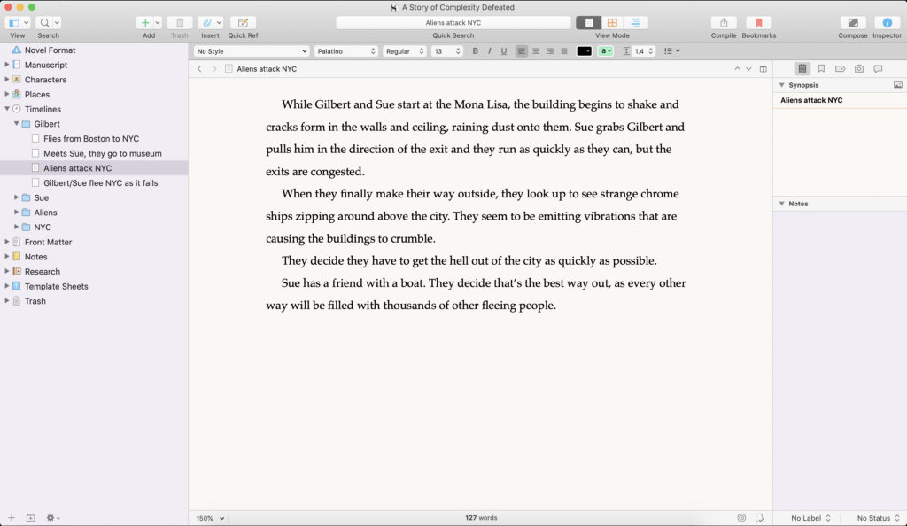Navigate to next document arrow
The height and width of the screenshot is (526, 907).
[748, 69]
